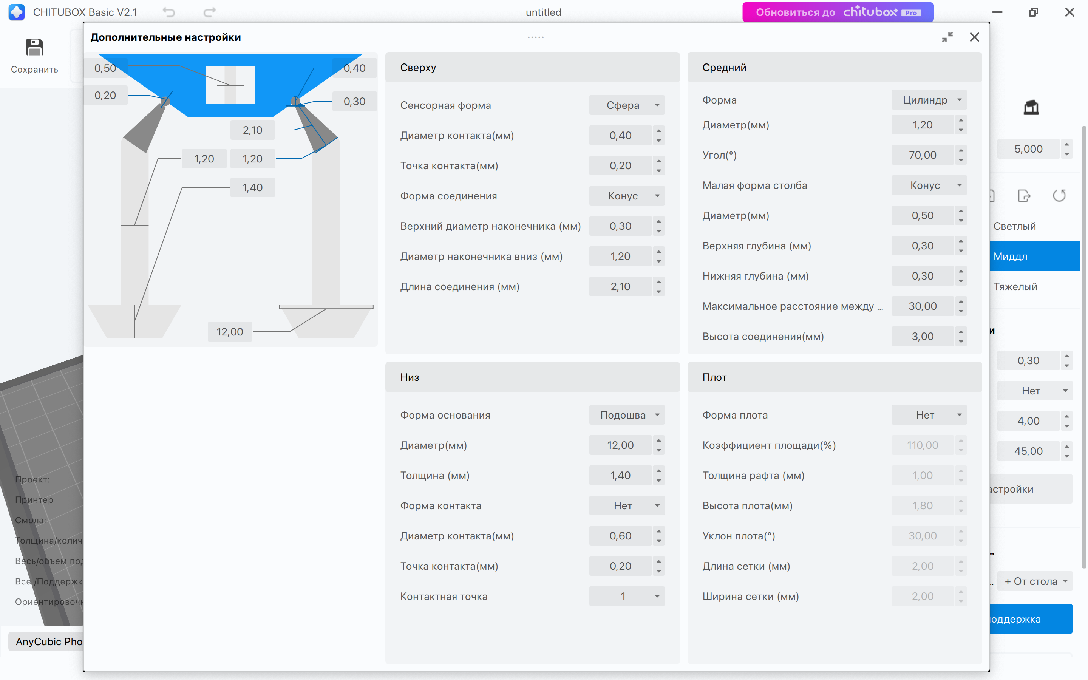Open the Малая форма столба dropdown
The height and width of the screenshot is (680, 1088).
pyautogui.click(x=929, y=185)
